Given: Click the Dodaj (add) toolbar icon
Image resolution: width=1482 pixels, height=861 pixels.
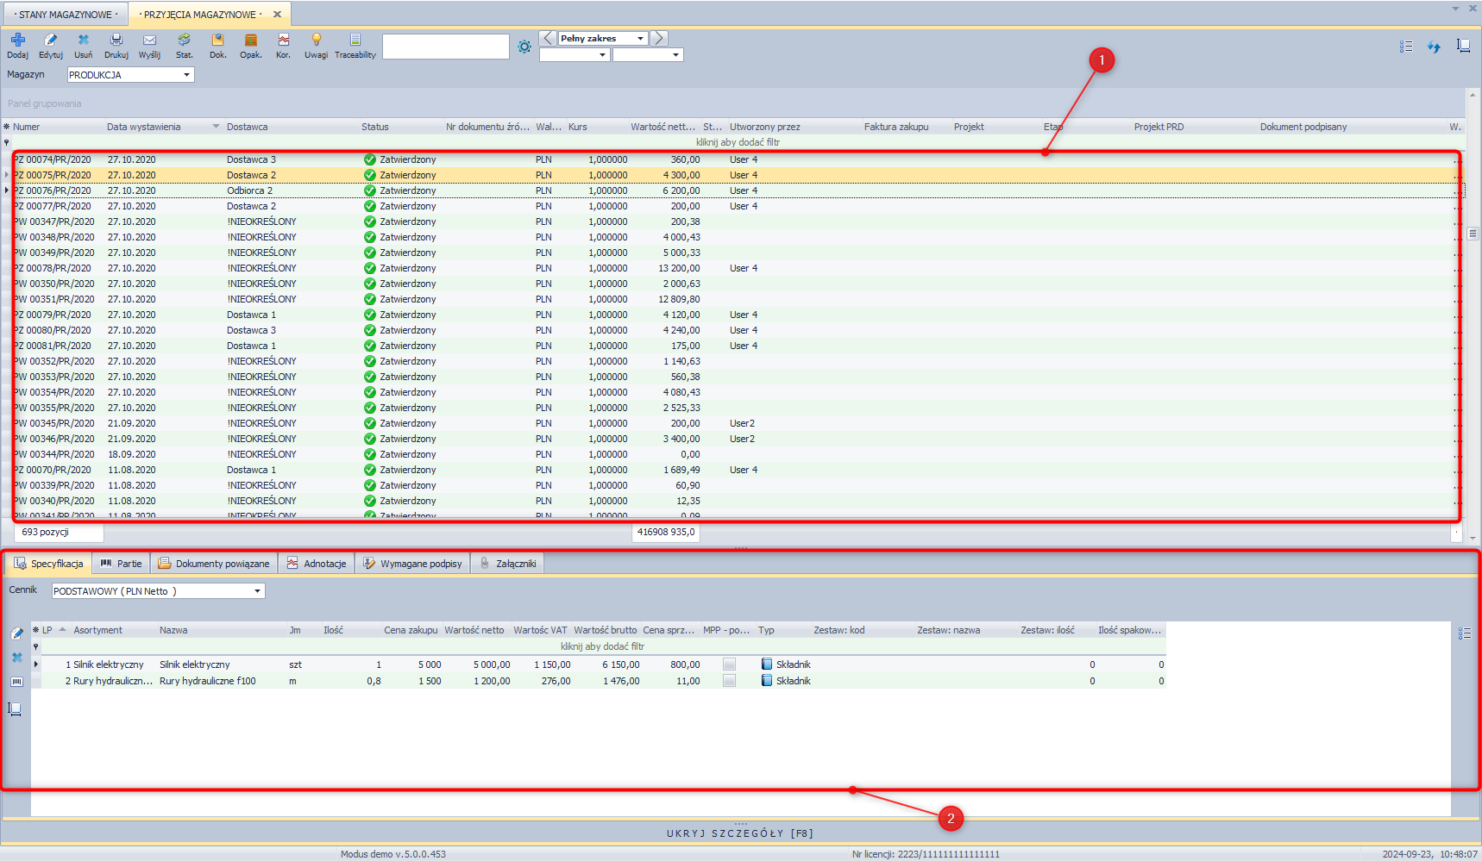Looking at the screenshot, I should pos(18,41).
